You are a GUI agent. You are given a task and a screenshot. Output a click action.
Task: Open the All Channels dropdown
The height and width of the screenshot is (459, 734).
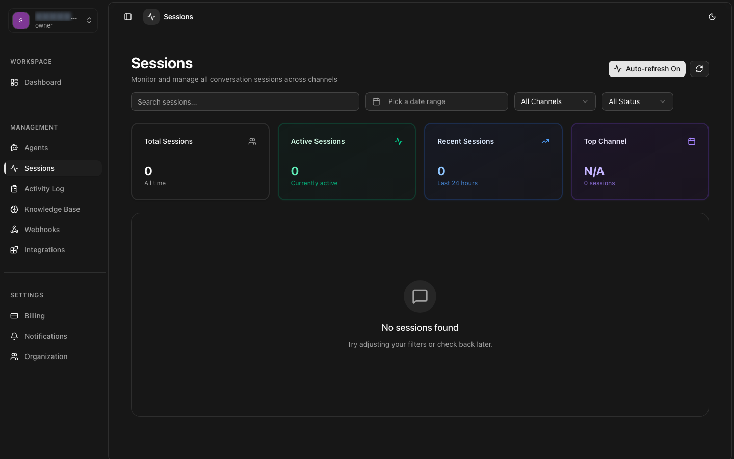click(555, 101)
